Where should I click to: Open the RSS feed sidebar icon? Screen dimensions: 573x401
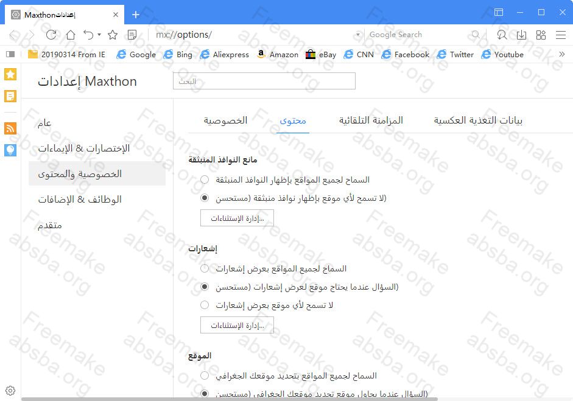10,128
